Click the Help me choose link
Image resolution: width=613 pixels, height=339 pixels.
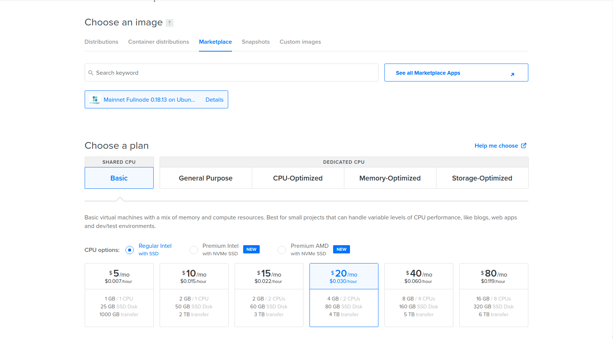tap(496, 146)
